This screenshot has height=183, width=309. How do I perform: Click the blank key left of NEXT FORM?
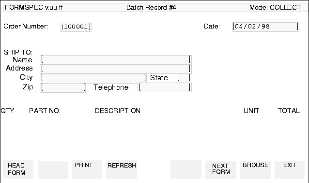186,169
